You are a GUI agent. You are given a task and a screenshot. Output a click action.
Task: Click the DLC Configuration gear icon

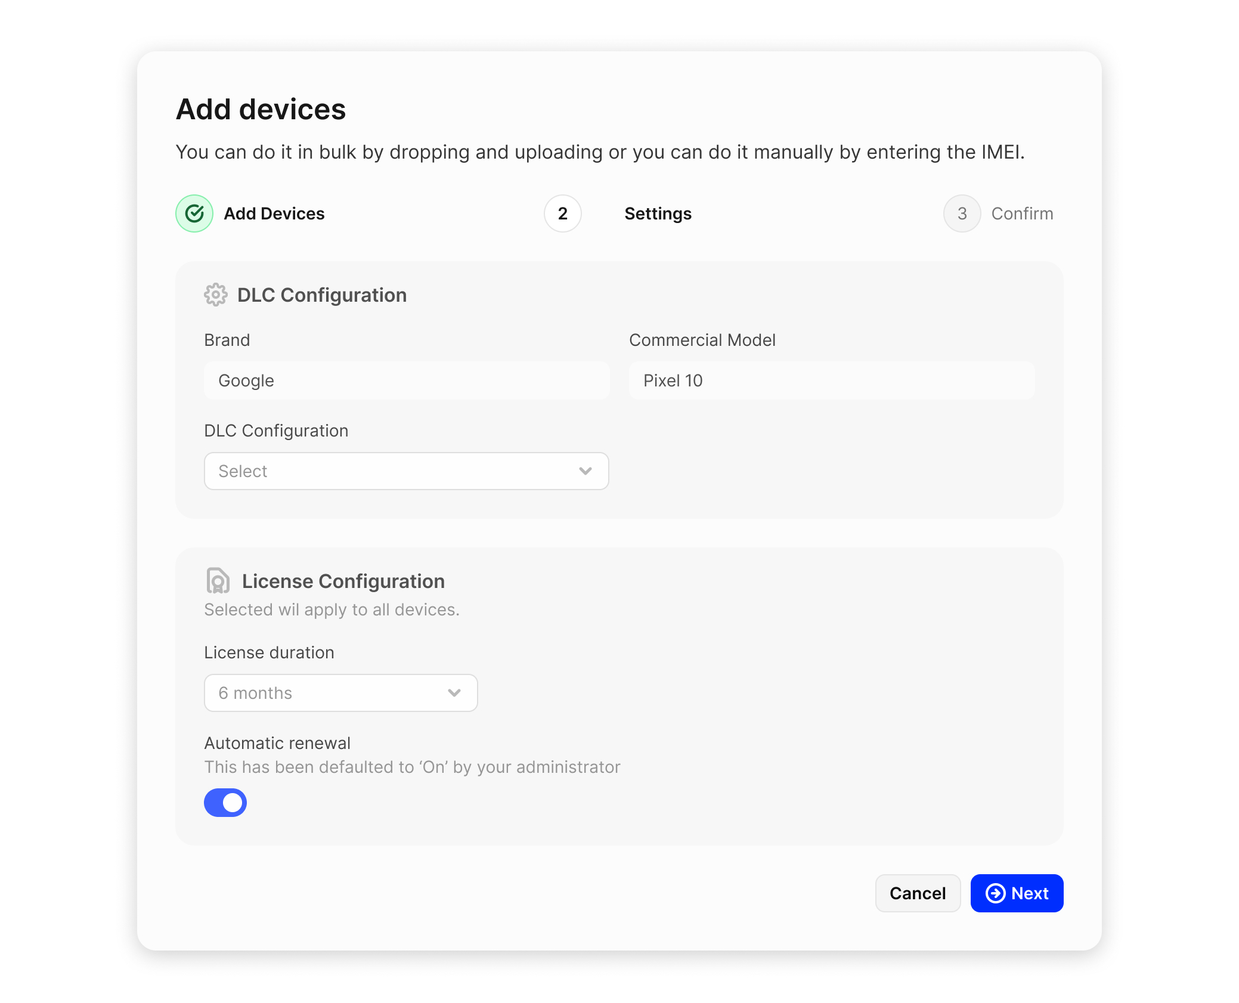216,295
